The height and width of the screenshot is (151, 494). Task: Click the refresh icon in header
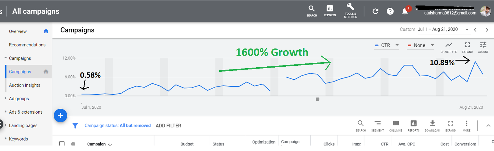(375, 11)
